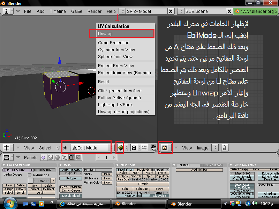Click the Add Multires button
This screenshot has width=279, height=209.
click(x=199, y=170)
